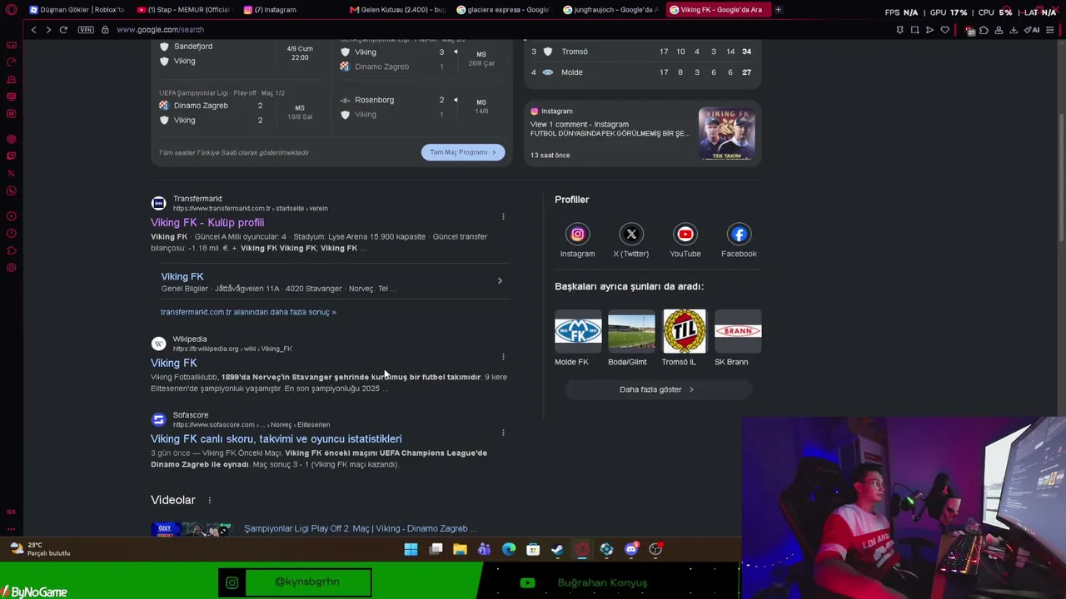1066x599 pixels.
Task: Launch Microsoft Edge from the taskbar
Action: point(509,549)
